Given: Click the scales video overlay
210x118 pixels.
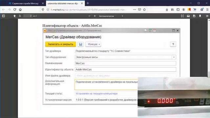Looking at the screenshot, I should coord(174,97).
